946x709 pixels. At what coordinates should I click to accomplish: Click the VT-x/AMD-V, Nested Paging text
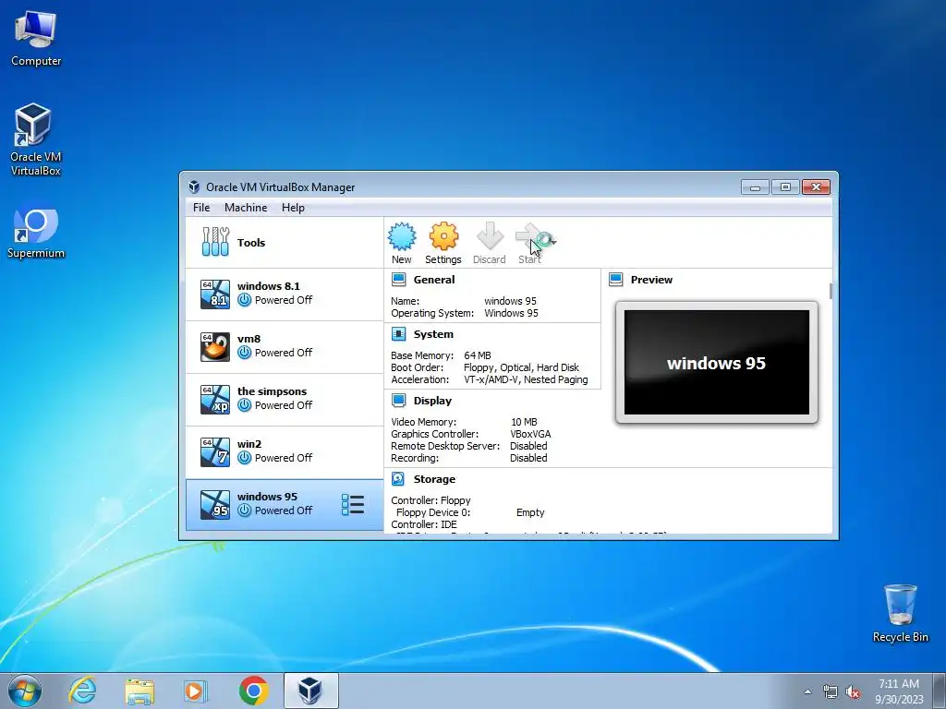tap(526, 379)
